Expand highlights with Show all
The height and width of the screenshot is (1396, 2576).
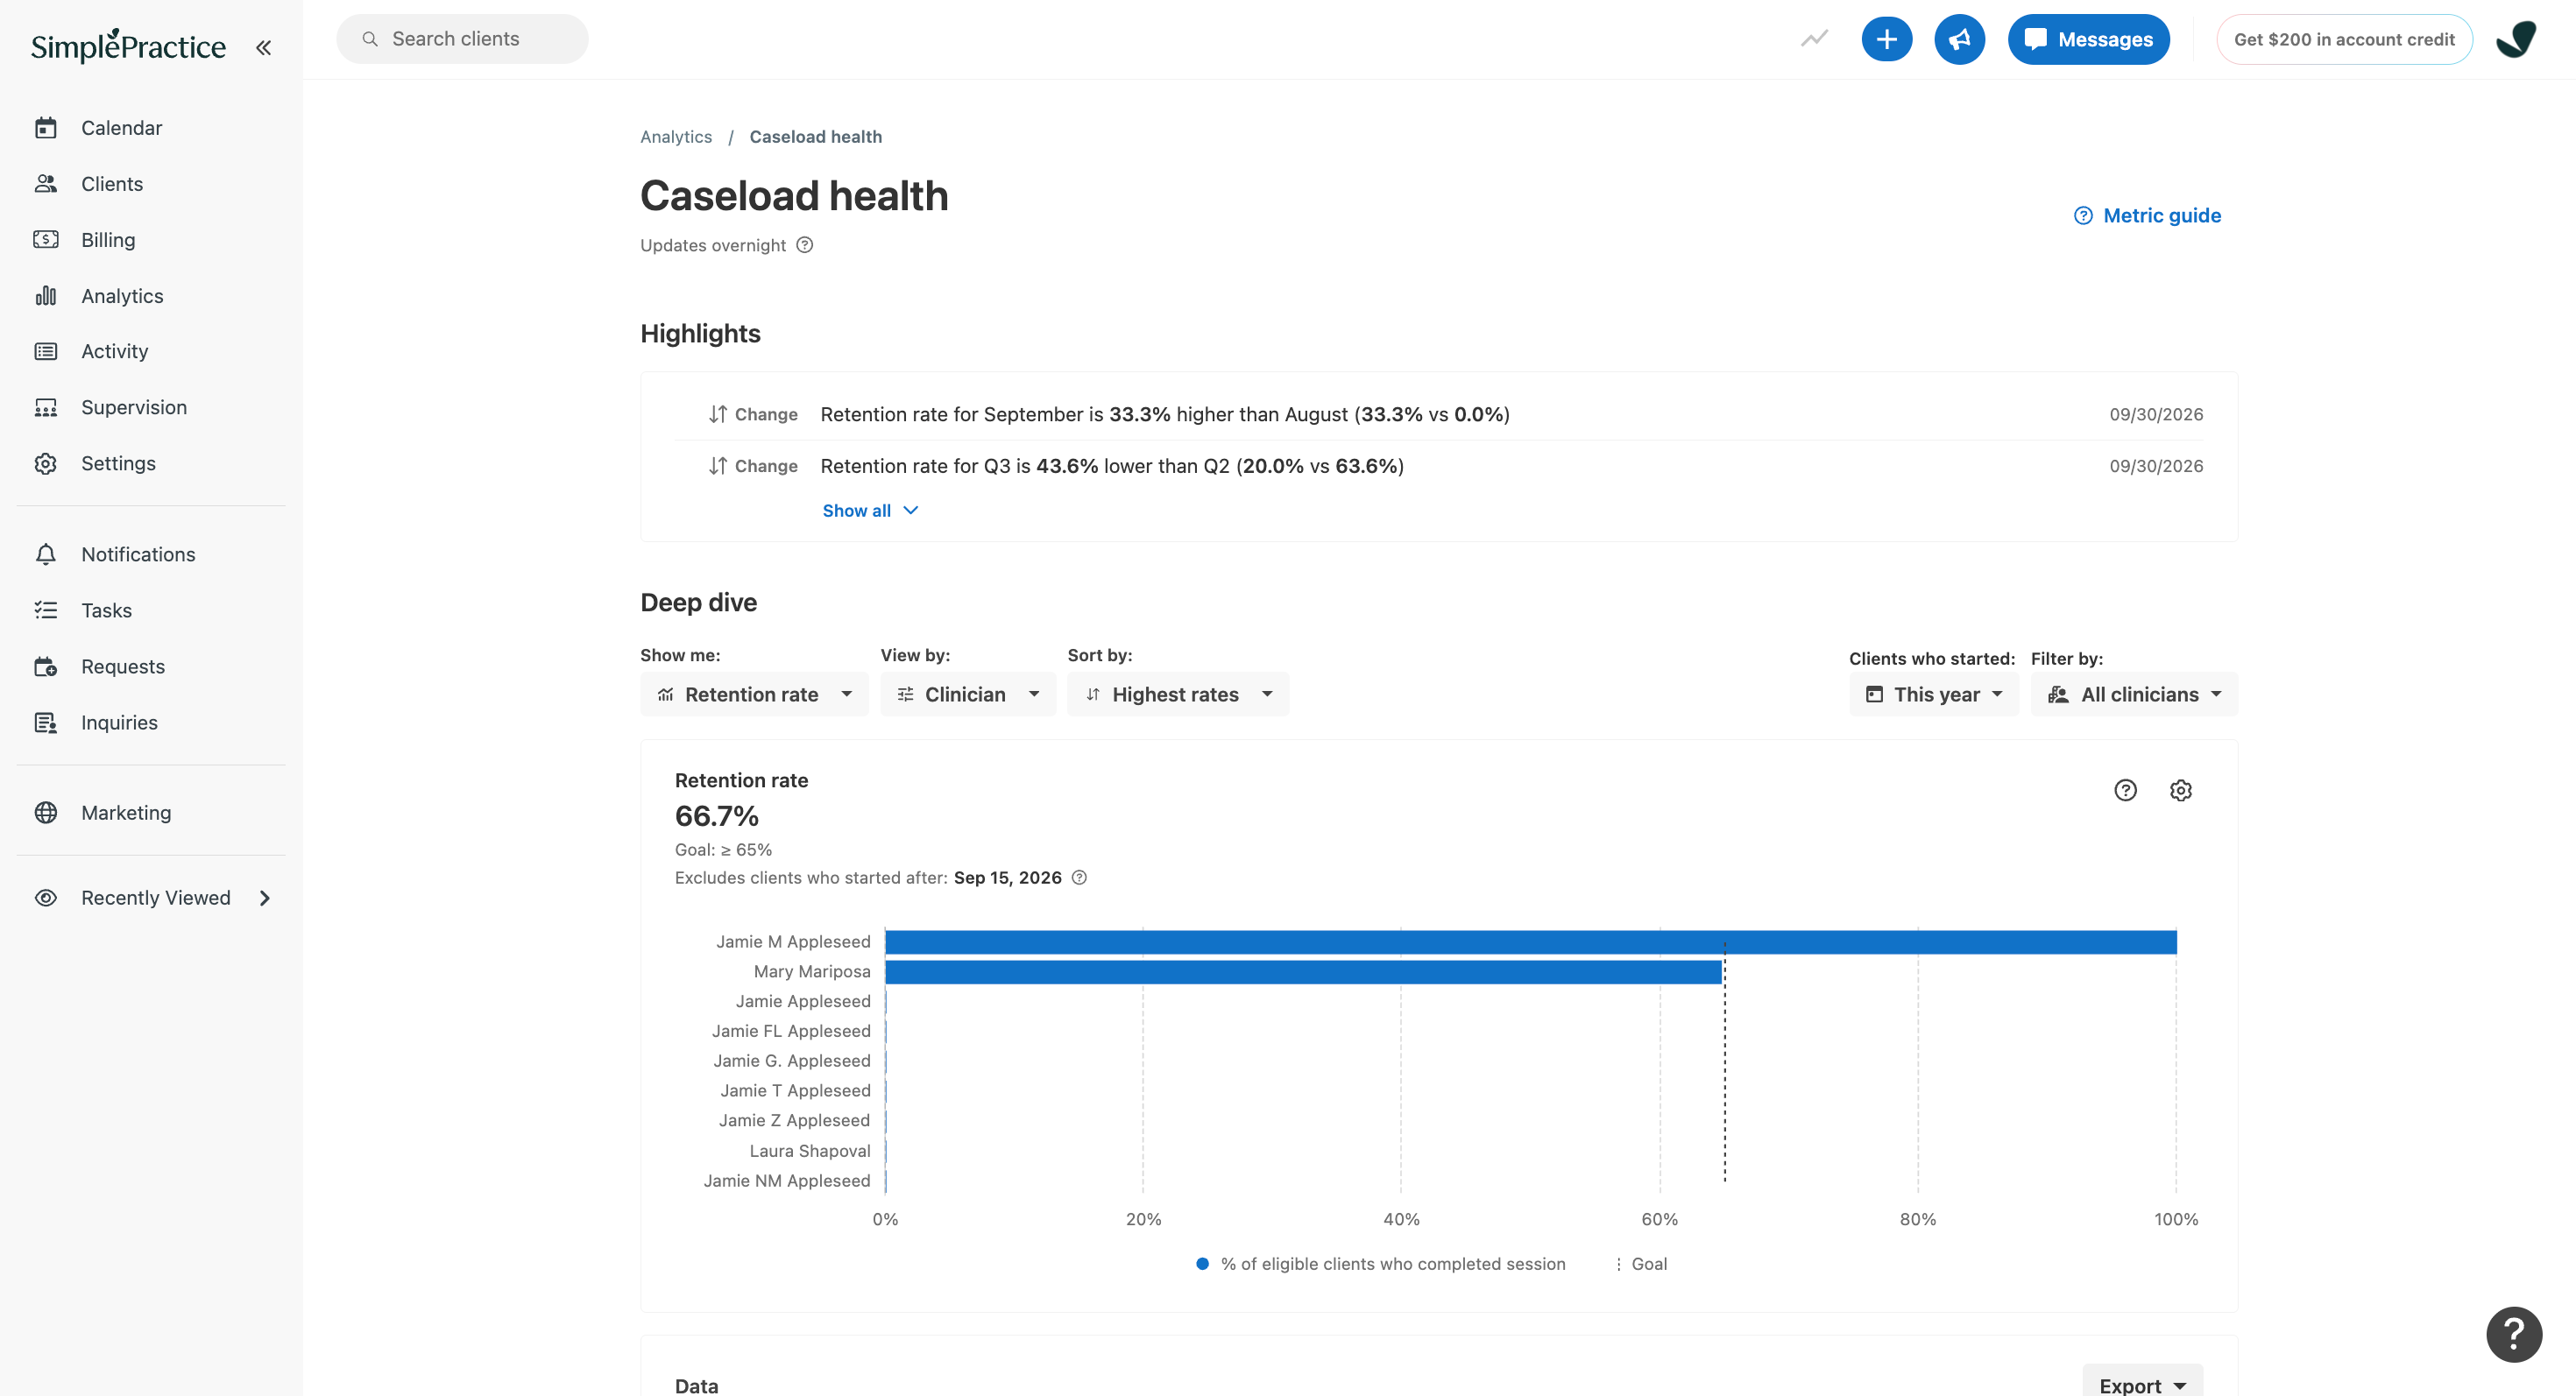point(870,511)
